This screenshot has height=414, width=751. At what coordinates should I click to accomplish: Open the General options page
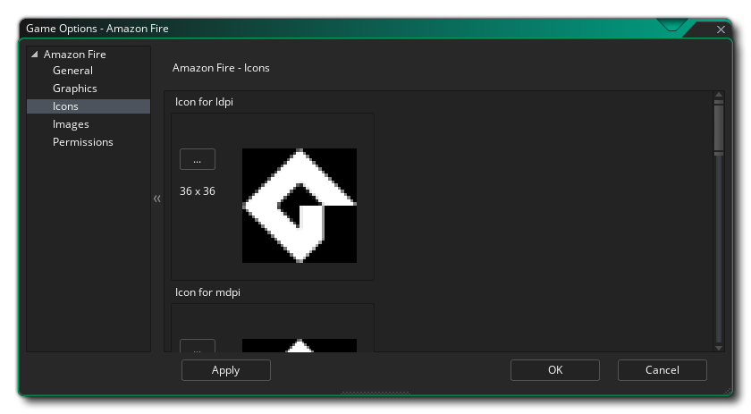click(x=72, y=71)
